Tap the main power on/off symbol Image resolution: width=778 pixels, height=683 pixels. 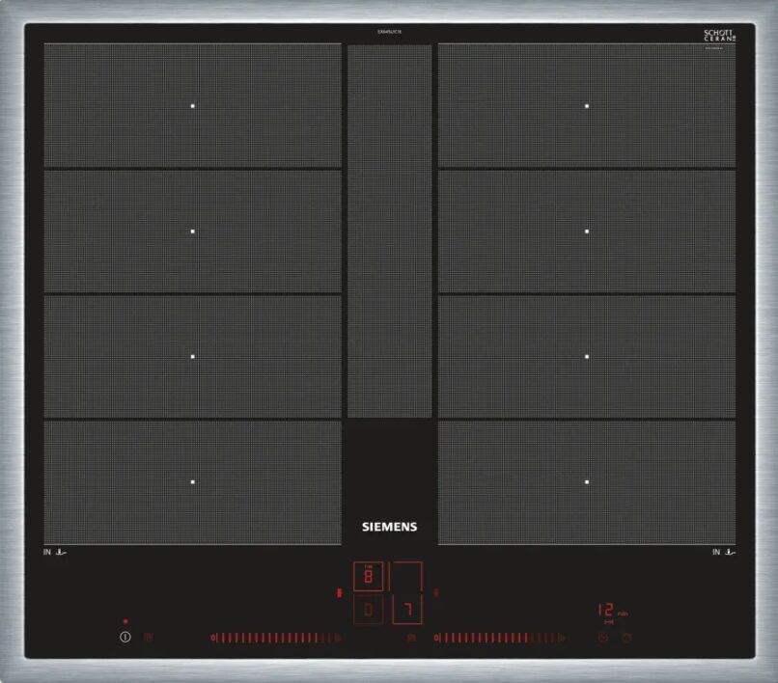click(x=125, y=637)
